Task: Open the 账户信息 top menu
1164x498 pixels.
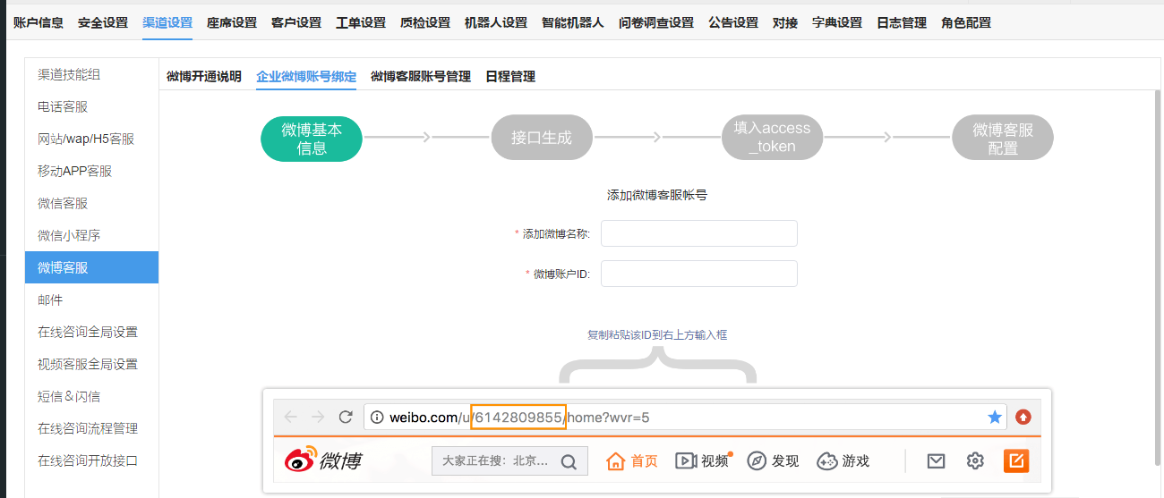Action: click(x=39, y=22)
